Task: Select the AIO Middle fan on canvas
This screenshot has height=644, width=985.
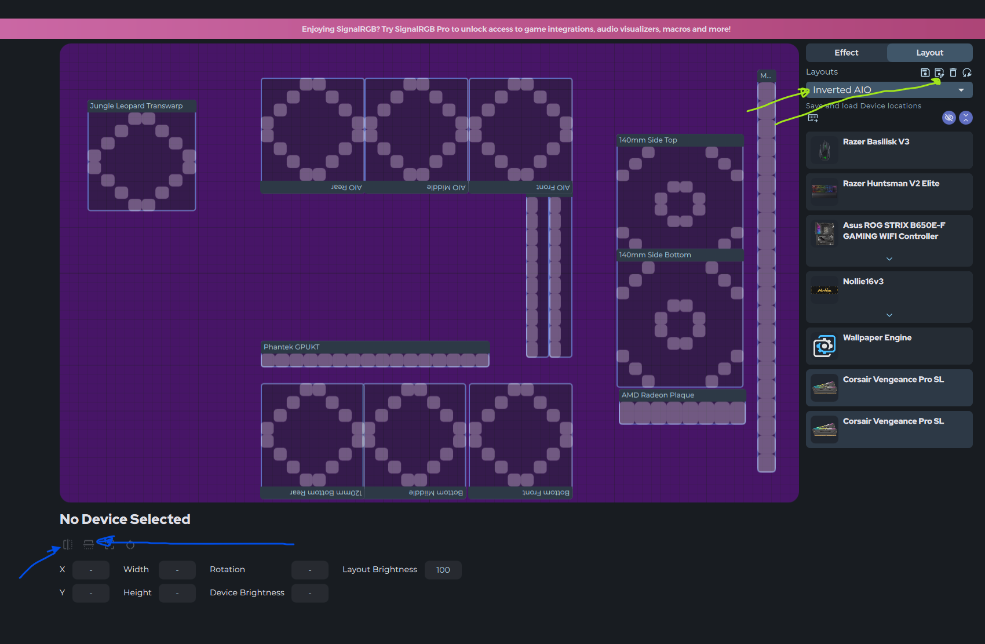Action: (x=416, y=136)
